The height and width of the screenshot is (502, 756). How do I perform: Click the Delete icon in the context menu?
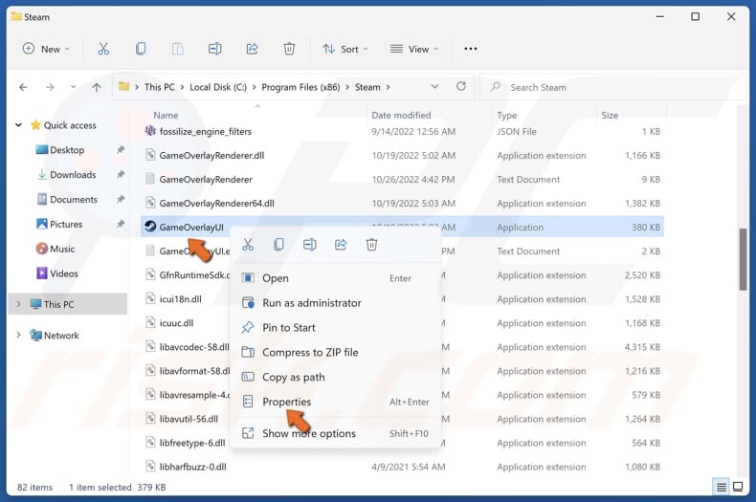click(371, 245)
